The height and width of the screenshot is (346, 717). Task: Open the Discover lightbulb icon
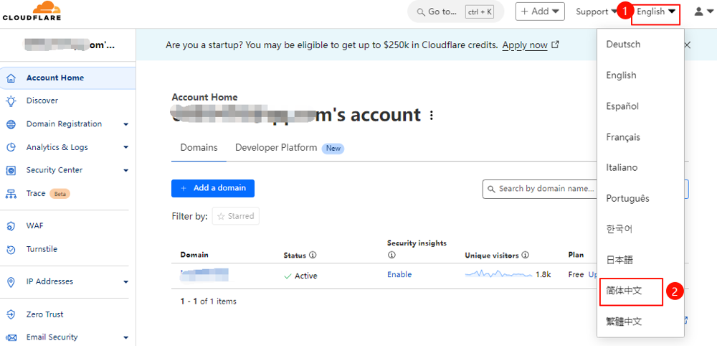11,101
